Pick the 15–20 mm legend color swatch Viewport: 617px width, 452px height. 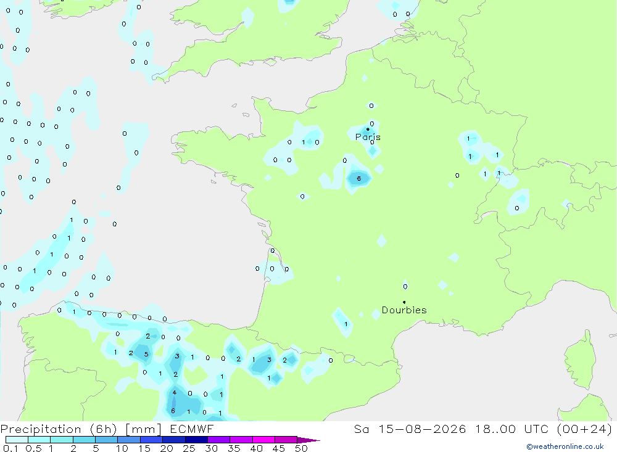pos(152,440)
